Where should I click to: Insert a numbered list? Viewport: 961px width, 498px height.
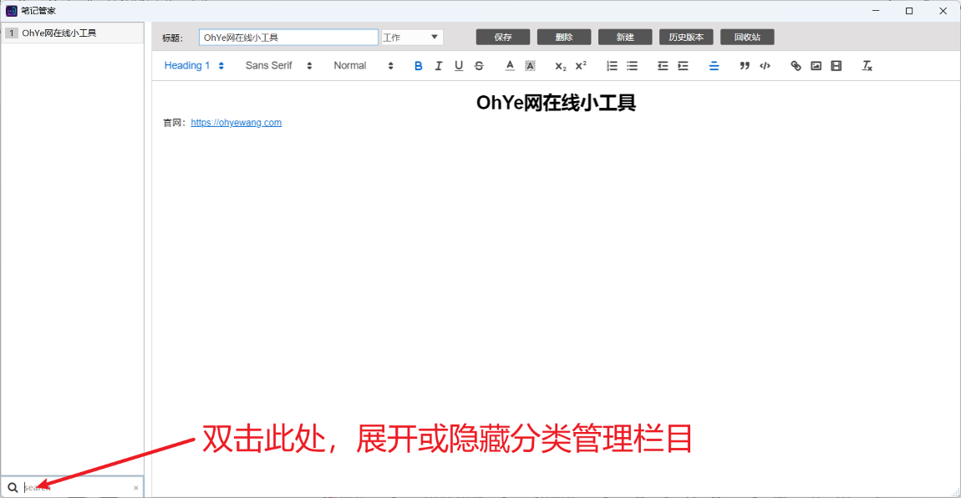[612, 66]
